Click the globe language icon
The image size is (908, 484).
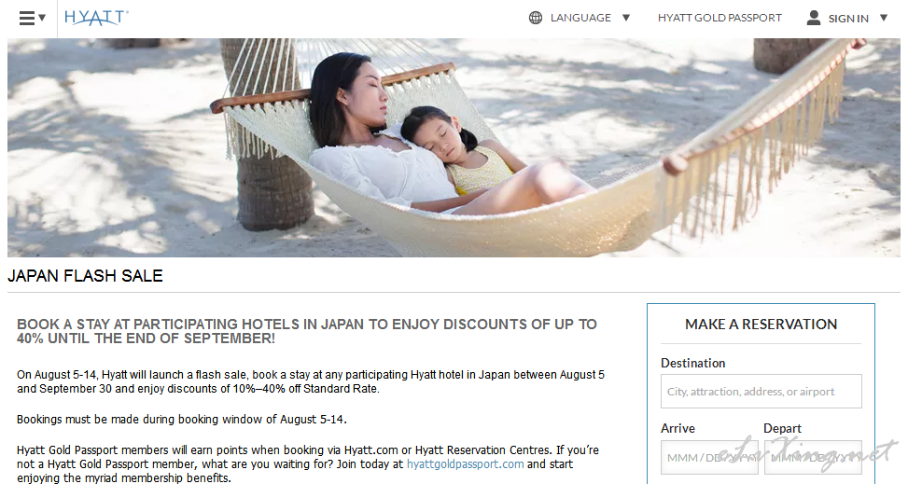click(536, 18)
